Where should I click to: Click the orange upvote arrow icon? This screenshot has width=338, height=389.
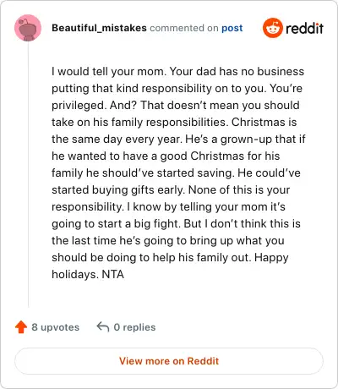[x=21, y=327]
